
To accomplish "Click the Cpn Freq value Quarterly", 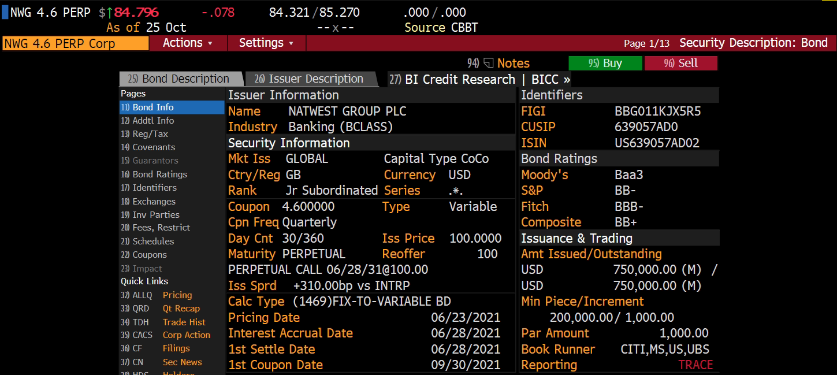I will point(310,222).
